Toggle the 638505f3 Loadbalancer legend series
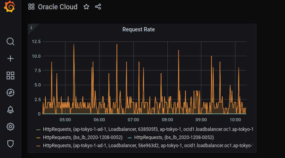Screen dimensions: 285x158 pos(148,129)
